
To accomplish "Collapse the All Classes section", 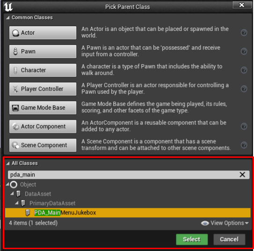I will 7,163.
